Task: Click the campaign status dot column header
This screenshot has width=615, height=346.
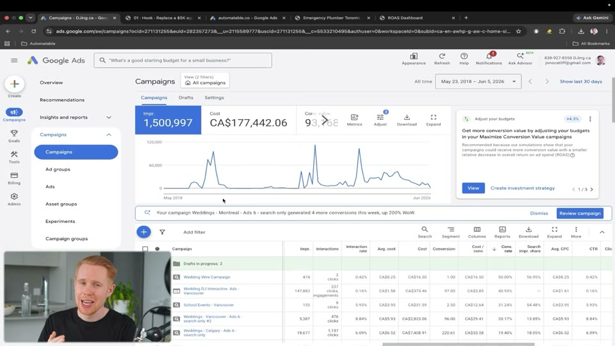Action: (x=158, y=249)
